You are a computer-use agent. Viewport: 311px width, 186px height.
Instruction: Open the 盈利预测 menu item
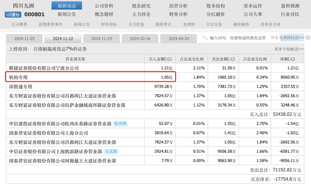coord(290,6)
